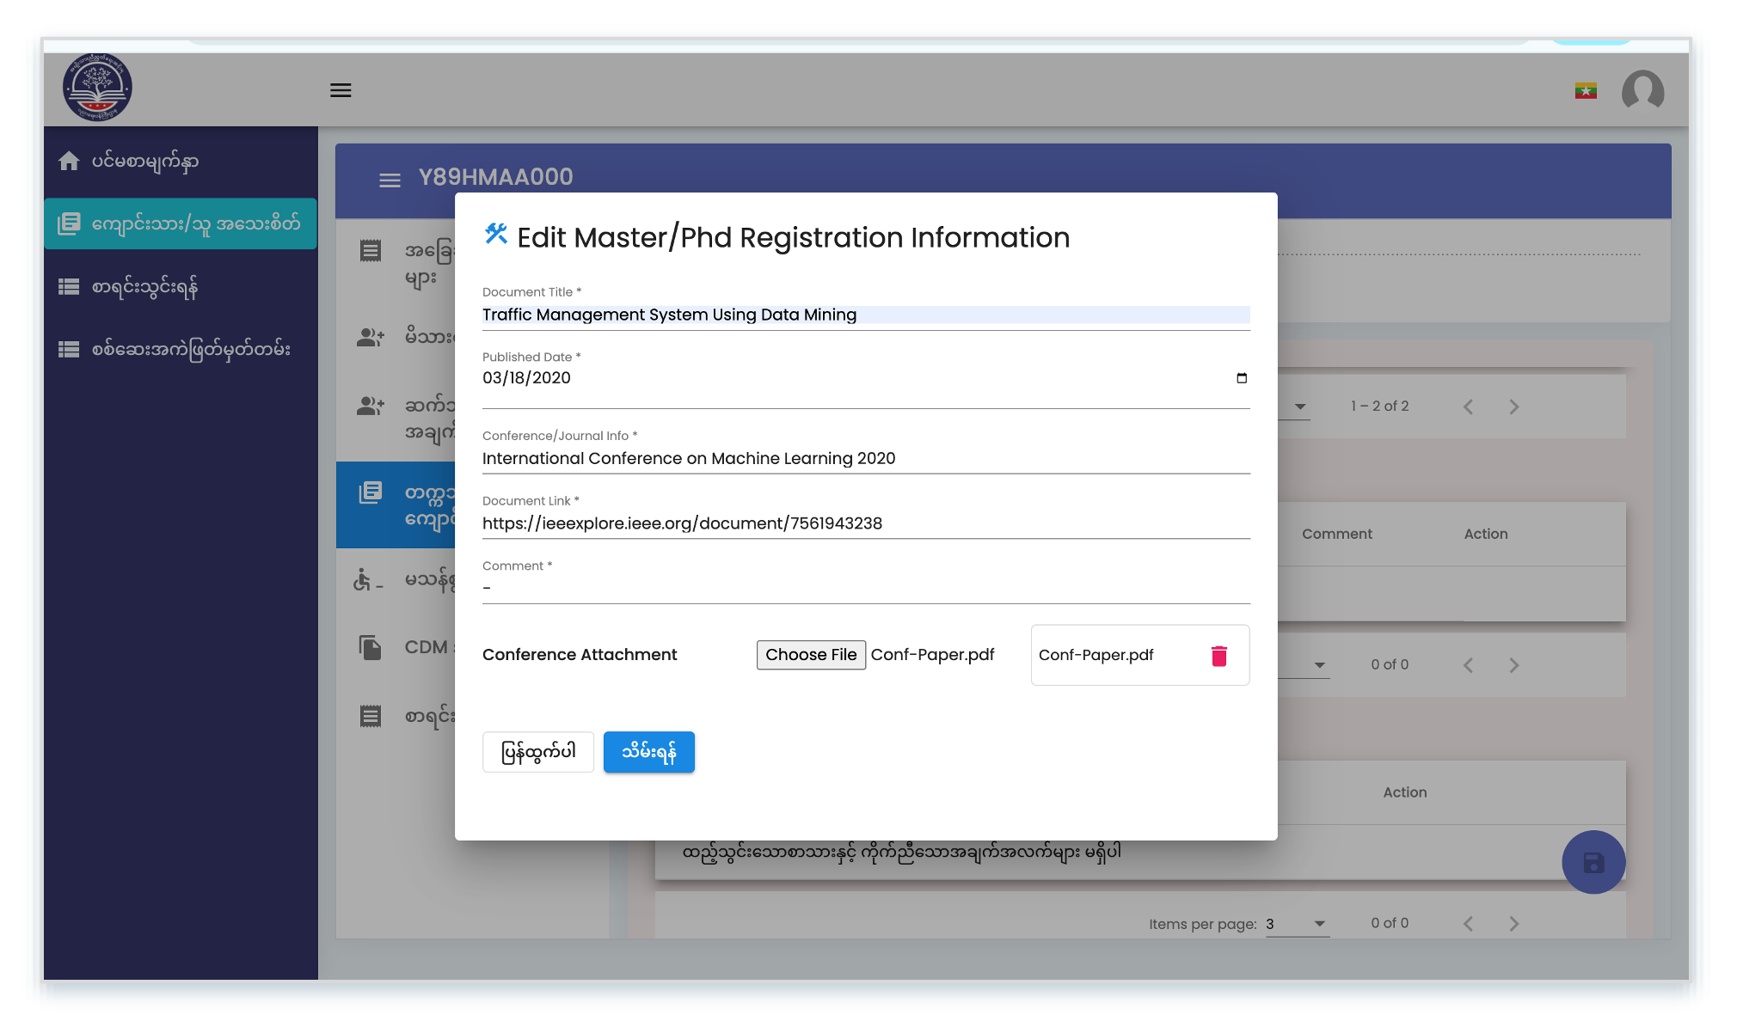The width and height of the screenshot is (1737, 1021).
Task: Go to next page beside 1 – 2 of 2
Action: 1514,407
